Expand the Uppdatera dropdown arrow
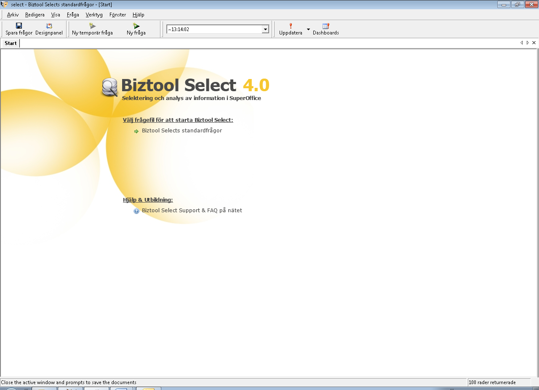539x390 pixels. (x=308, y=29)
